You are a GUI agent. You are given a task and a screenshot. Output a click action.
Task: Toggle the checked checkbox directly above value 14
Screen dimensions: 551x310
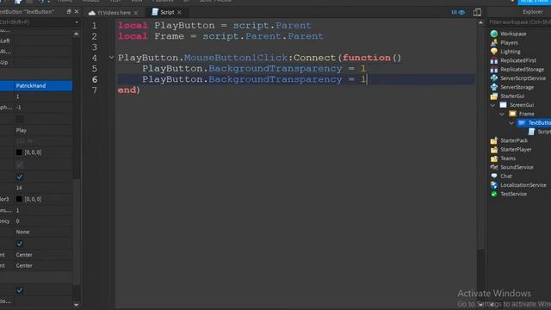20,177
